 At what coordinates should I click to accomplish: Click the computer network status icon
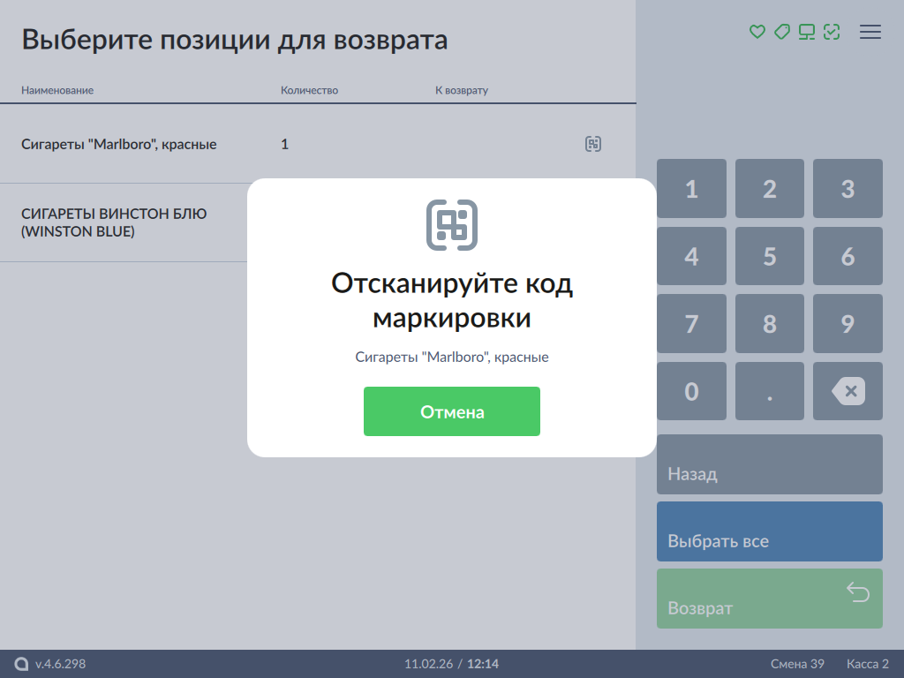point(806,32)
